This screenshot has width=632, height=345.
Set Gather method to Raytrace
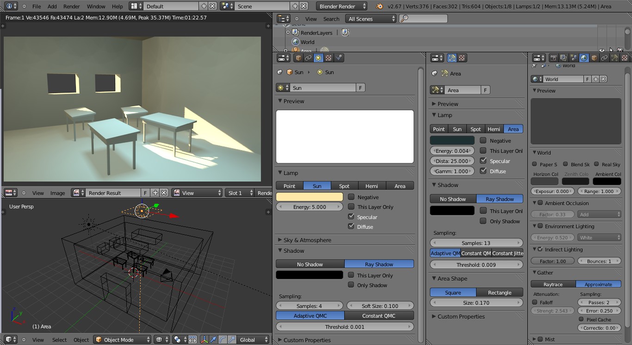pyautogui.click(x=553, y=284)
